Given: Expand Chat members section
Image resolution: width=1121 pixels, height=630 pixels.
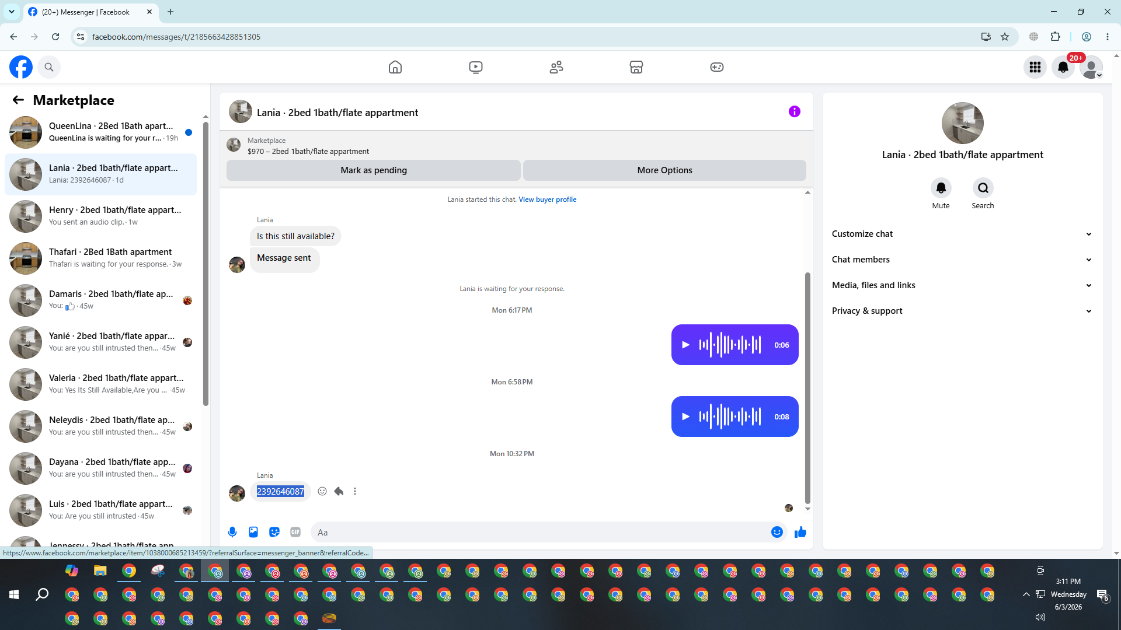Looking at the screenshot, I should click(962, 260).
